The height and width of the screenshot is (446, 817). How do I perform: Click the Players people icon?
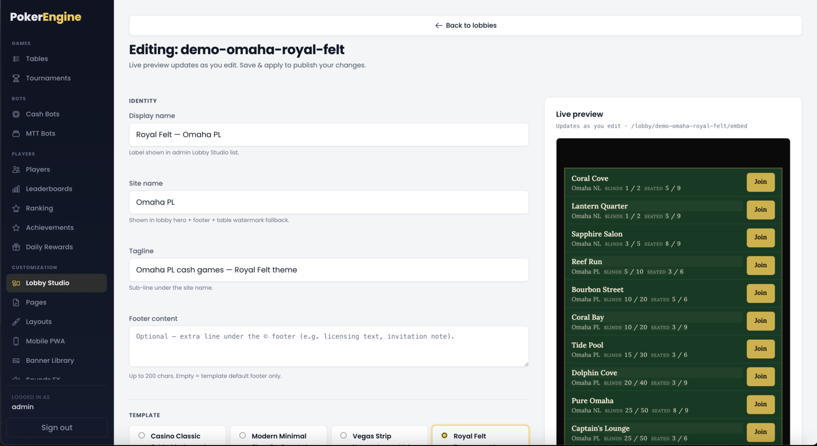coord(16,170)
